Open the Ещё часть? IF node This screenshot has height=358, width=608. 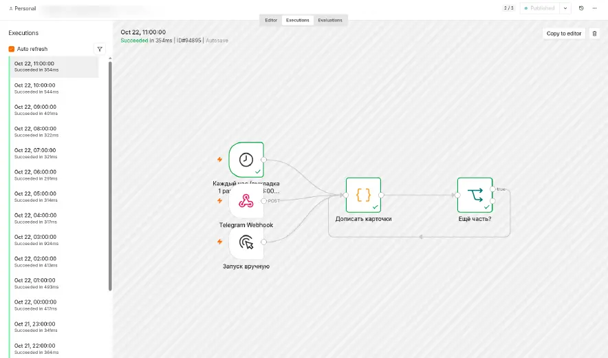pyautogui.click(x=475, y=195)
